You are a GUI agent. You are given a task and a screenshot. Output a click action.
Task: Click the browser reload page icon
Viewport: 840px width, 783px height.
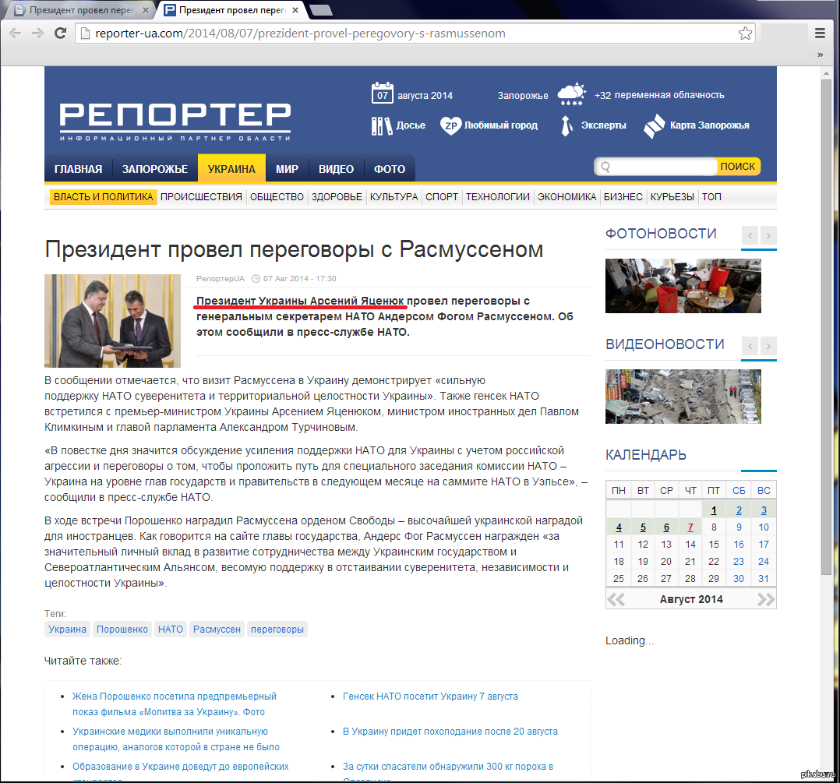click(60, 34)
